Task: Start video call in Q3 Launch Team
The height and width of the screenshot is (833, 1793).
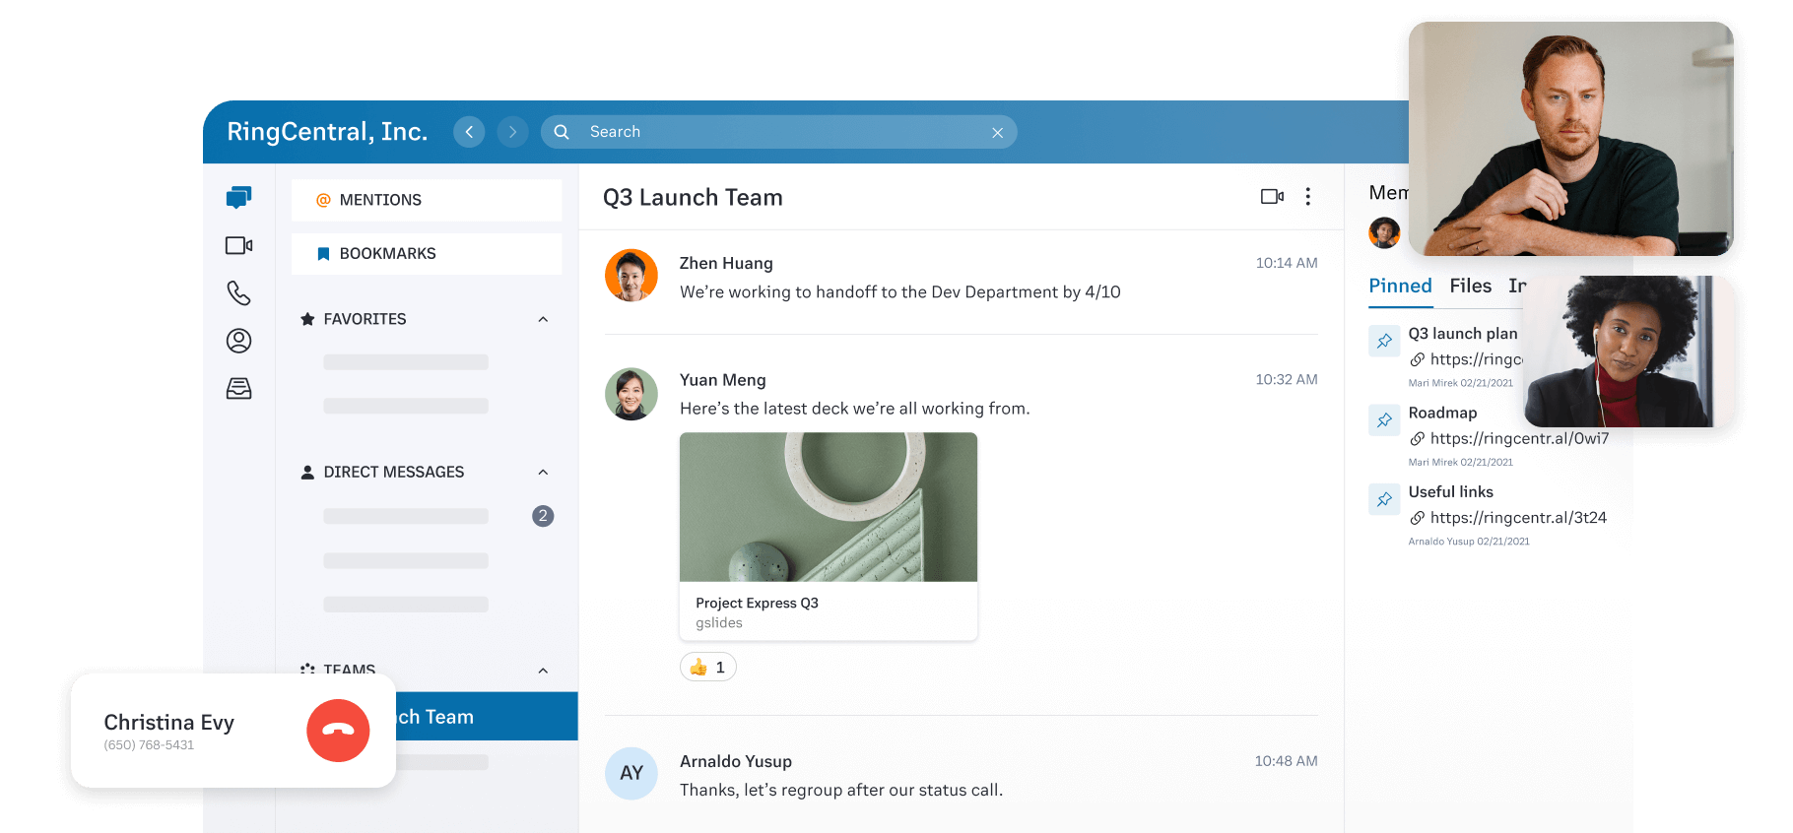Action: pyautogui.click(x=1272, y=197)
